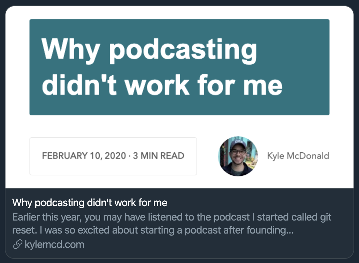Click the word 'git' in the description
359x263 pixels.
pyautogui.click(x=326, y=217)
